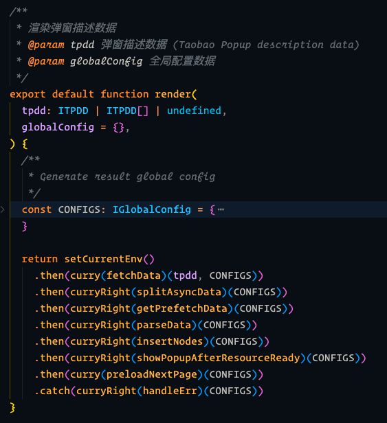The width and height of the screenshot is (387, 423).
Task: Click fetchData inside the curry call
Action: click(x=133, y=275)
